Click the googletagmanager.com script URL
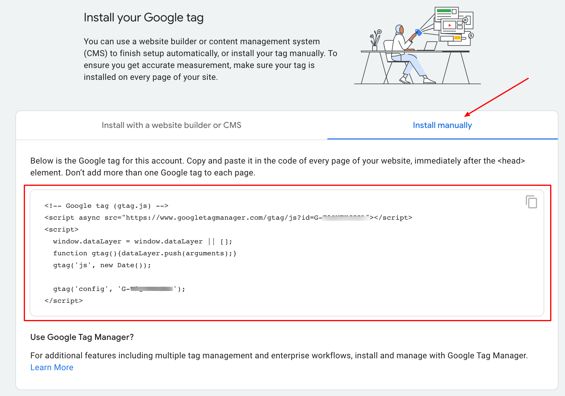 (223, 218)
